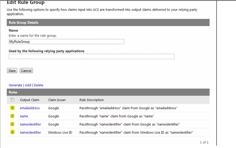Image resolution: width=236 pixels, height=148 pixels.
Task: Focus the rule group Name field
Action: click(66, 42)
